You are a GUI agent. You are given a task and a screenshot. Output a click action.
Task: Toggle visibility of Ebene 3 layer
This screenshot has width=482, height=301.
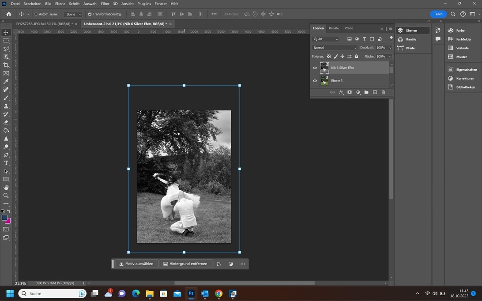coord(315,81)
